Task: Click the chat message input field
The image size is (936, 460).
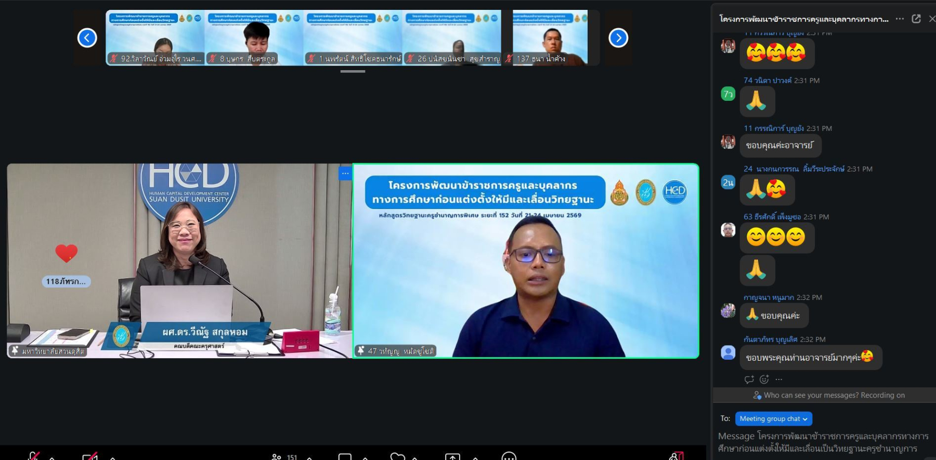Action: click(x=822, y=442)
